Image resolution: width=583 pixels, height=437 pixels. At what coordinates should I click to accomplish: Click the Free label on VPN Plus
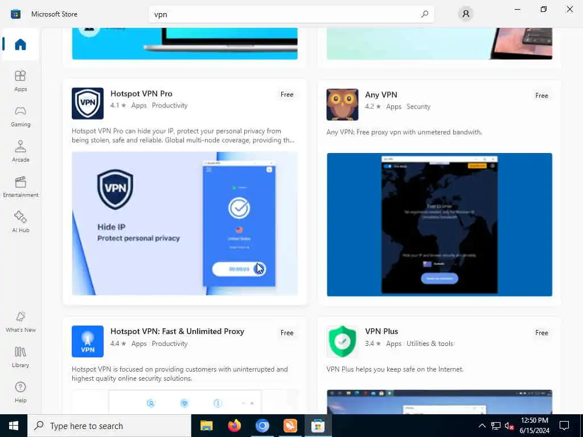(x=542, y=333)
